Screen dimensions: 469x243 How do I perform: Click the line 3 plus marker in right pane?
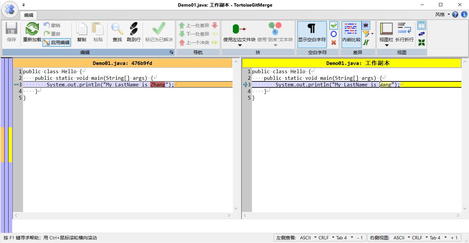click(x=245, y=85)
